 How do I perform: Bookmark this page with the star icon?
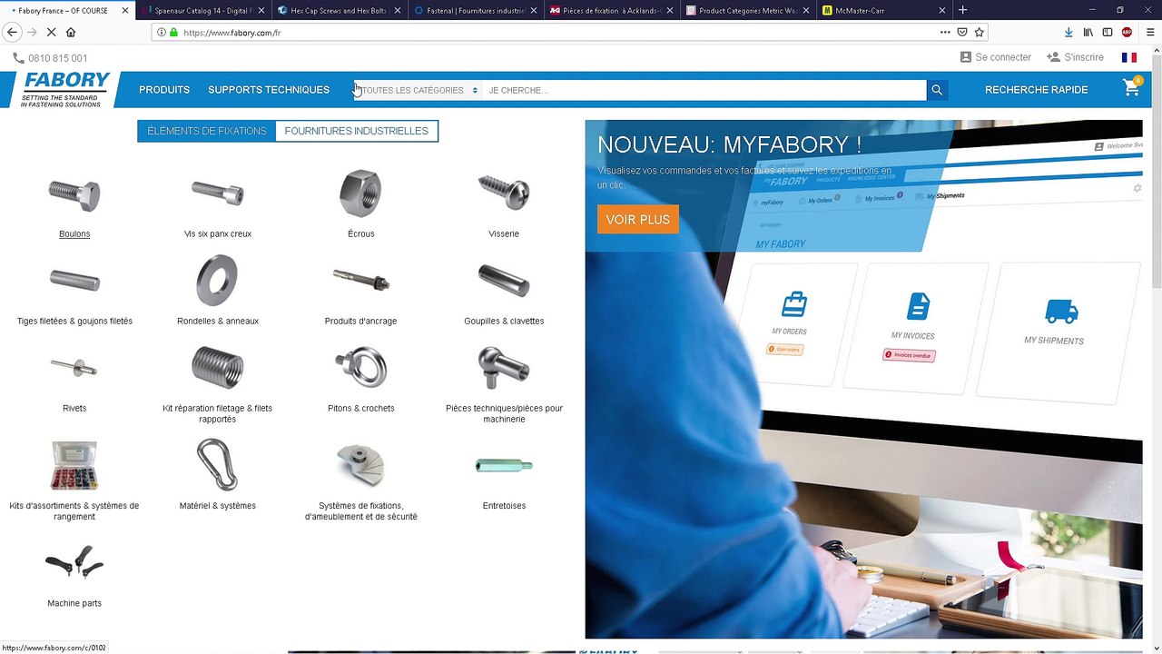point(980,32)
